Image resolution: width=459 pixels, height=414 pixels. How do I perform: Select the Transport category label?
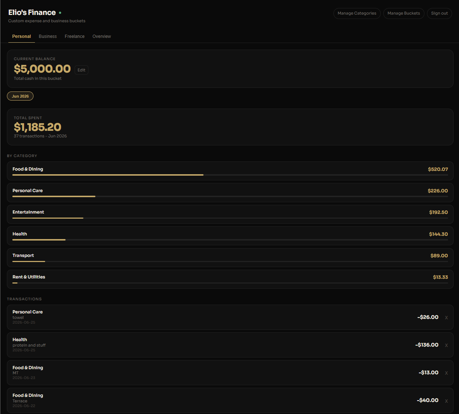[x=23, y=255]
